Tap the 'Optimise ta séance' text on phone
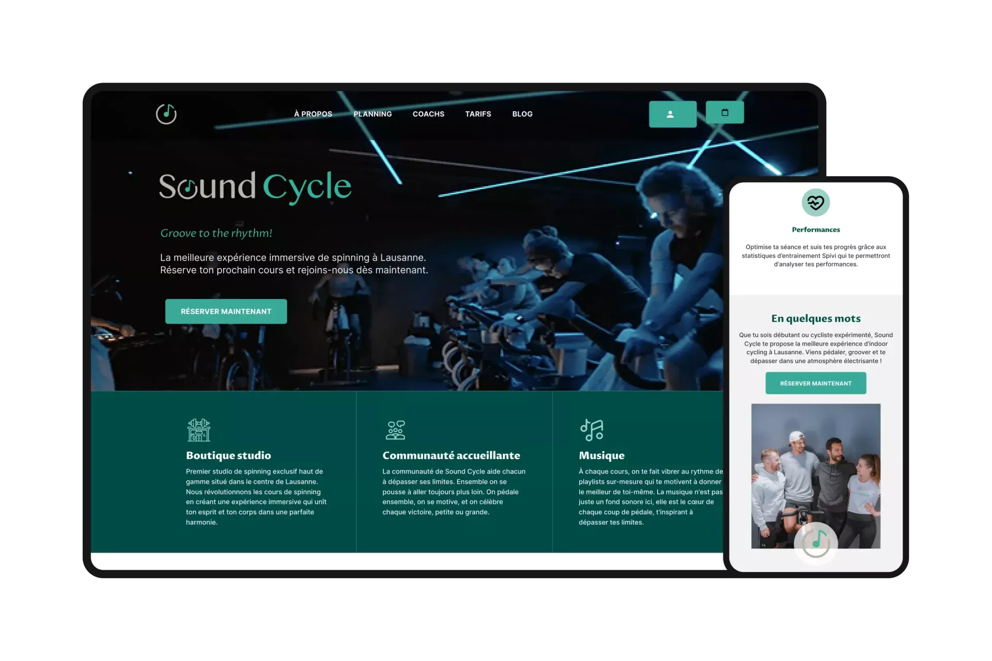Viewport: 992px width, 661px height. (x=816, y=256)
